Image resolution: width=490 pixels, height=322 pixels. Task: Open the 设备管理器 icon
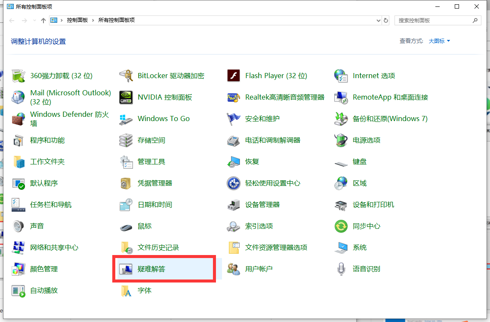(234, 205)
